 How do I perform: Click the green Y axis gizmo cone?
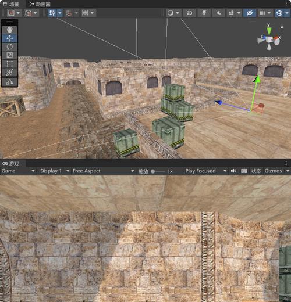click(269, 31)
